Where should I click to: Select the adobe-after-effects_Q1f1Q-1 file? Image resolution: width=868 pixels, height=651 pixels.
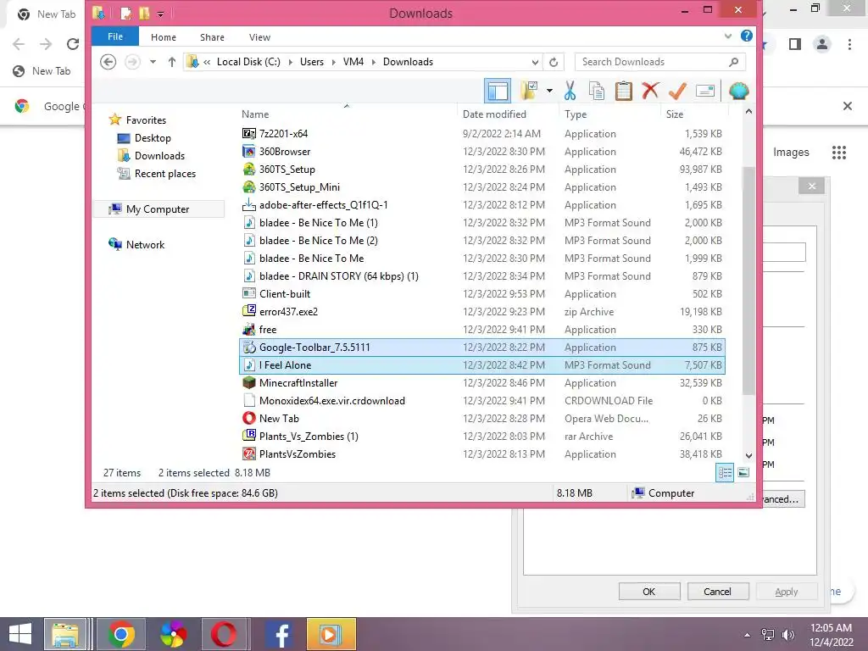[x=481, y=205]
